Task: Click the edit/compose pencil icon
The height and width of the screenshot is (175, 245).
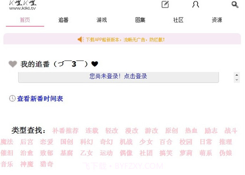Action: (165, 5)
